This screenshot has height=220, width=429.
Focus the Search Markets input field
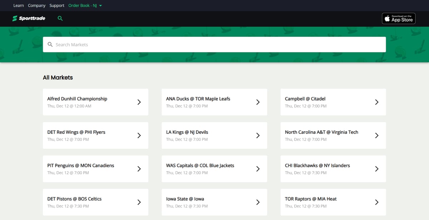214,45
